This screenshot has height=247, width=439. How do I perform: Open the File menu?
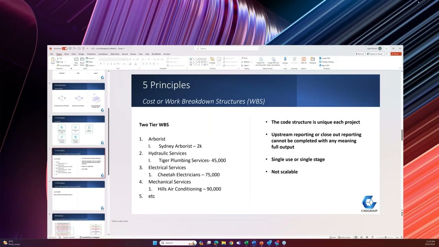(52, 54)
